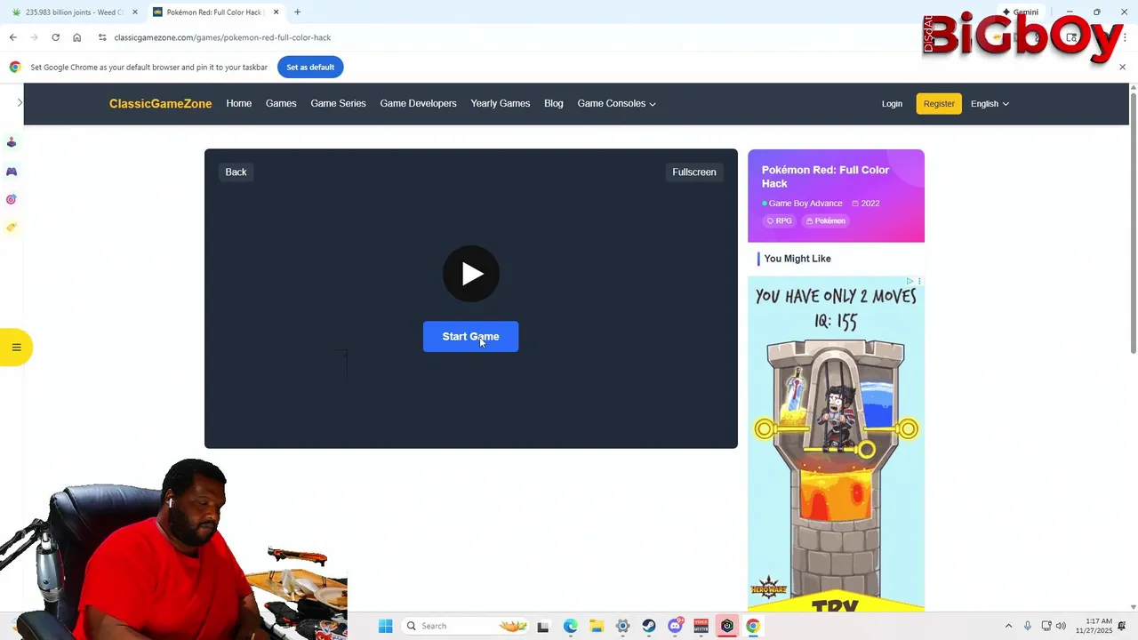
Task: Switch to the 235.983 billion joints tab
Action: [x=75, y=12]
